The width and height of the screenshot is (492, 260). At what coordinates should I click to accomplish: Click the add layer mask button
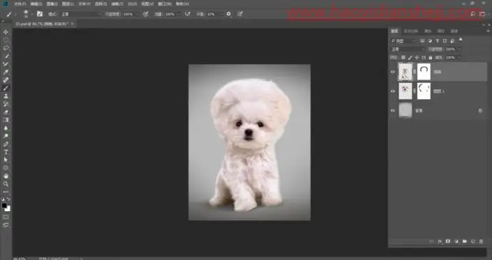[448, 241]
